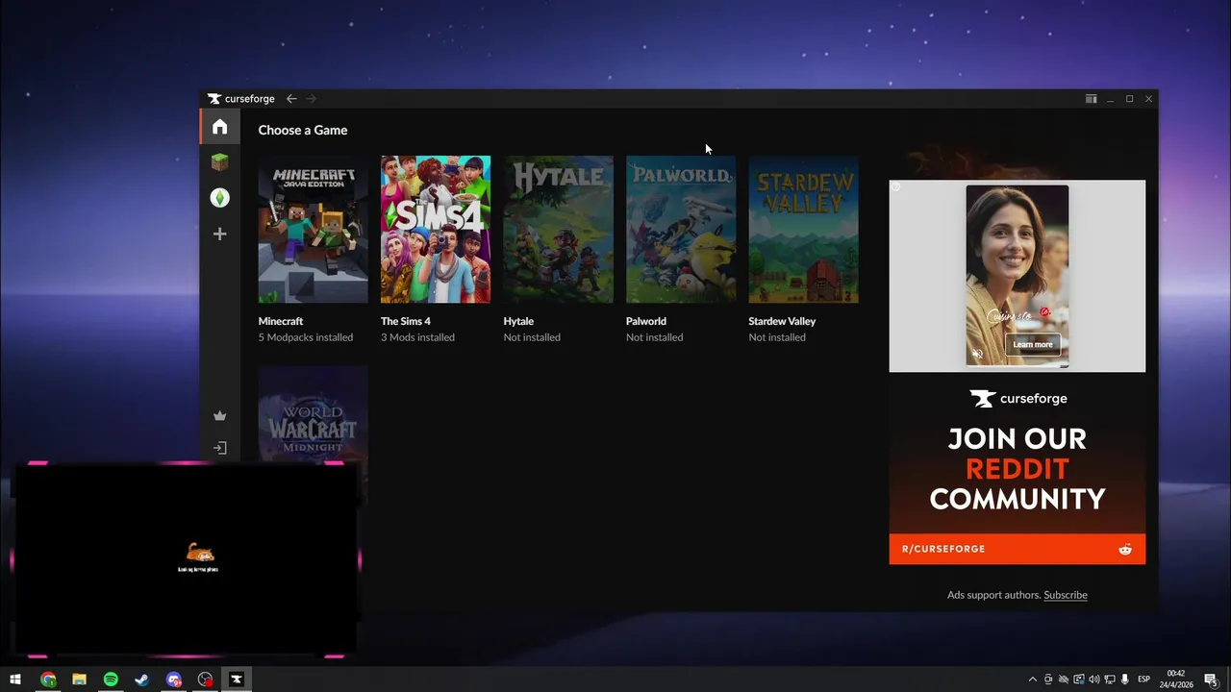Open the Windows notification center
This screenshot has height=692, width=1231.
pos(1211,680)
